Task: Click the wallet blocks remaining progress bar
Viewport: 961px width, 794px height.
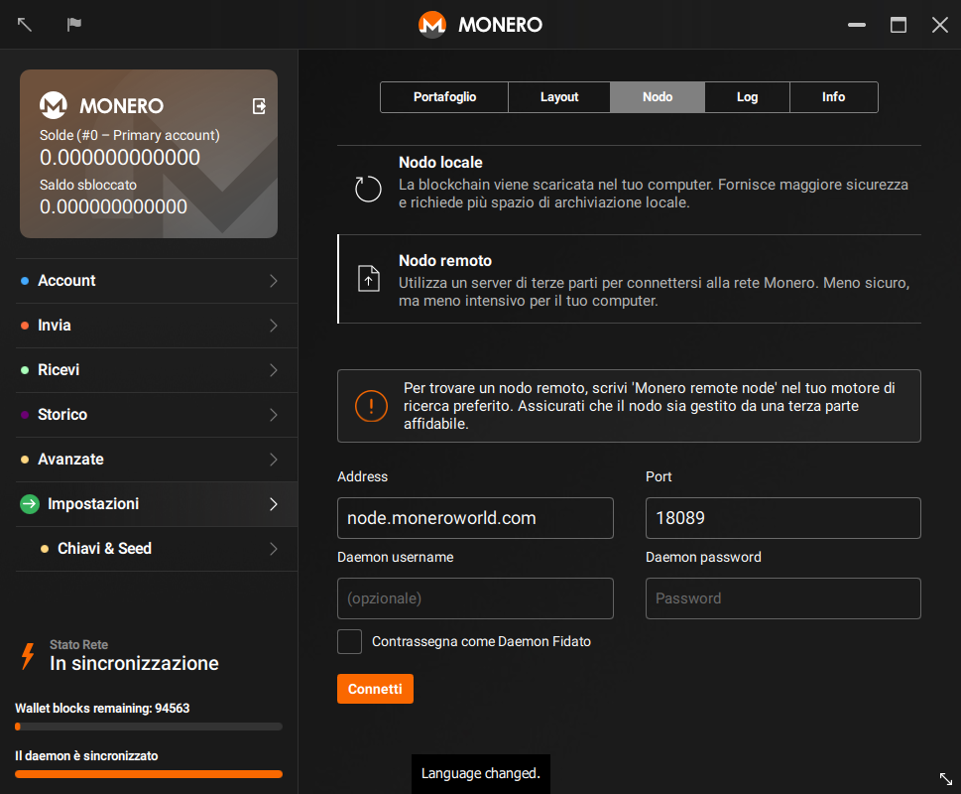Action: coord(149,727)
